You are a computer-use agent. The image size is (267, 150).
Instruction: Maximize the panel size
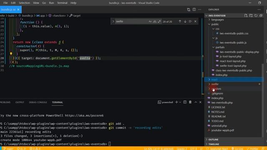pos(196,102)
